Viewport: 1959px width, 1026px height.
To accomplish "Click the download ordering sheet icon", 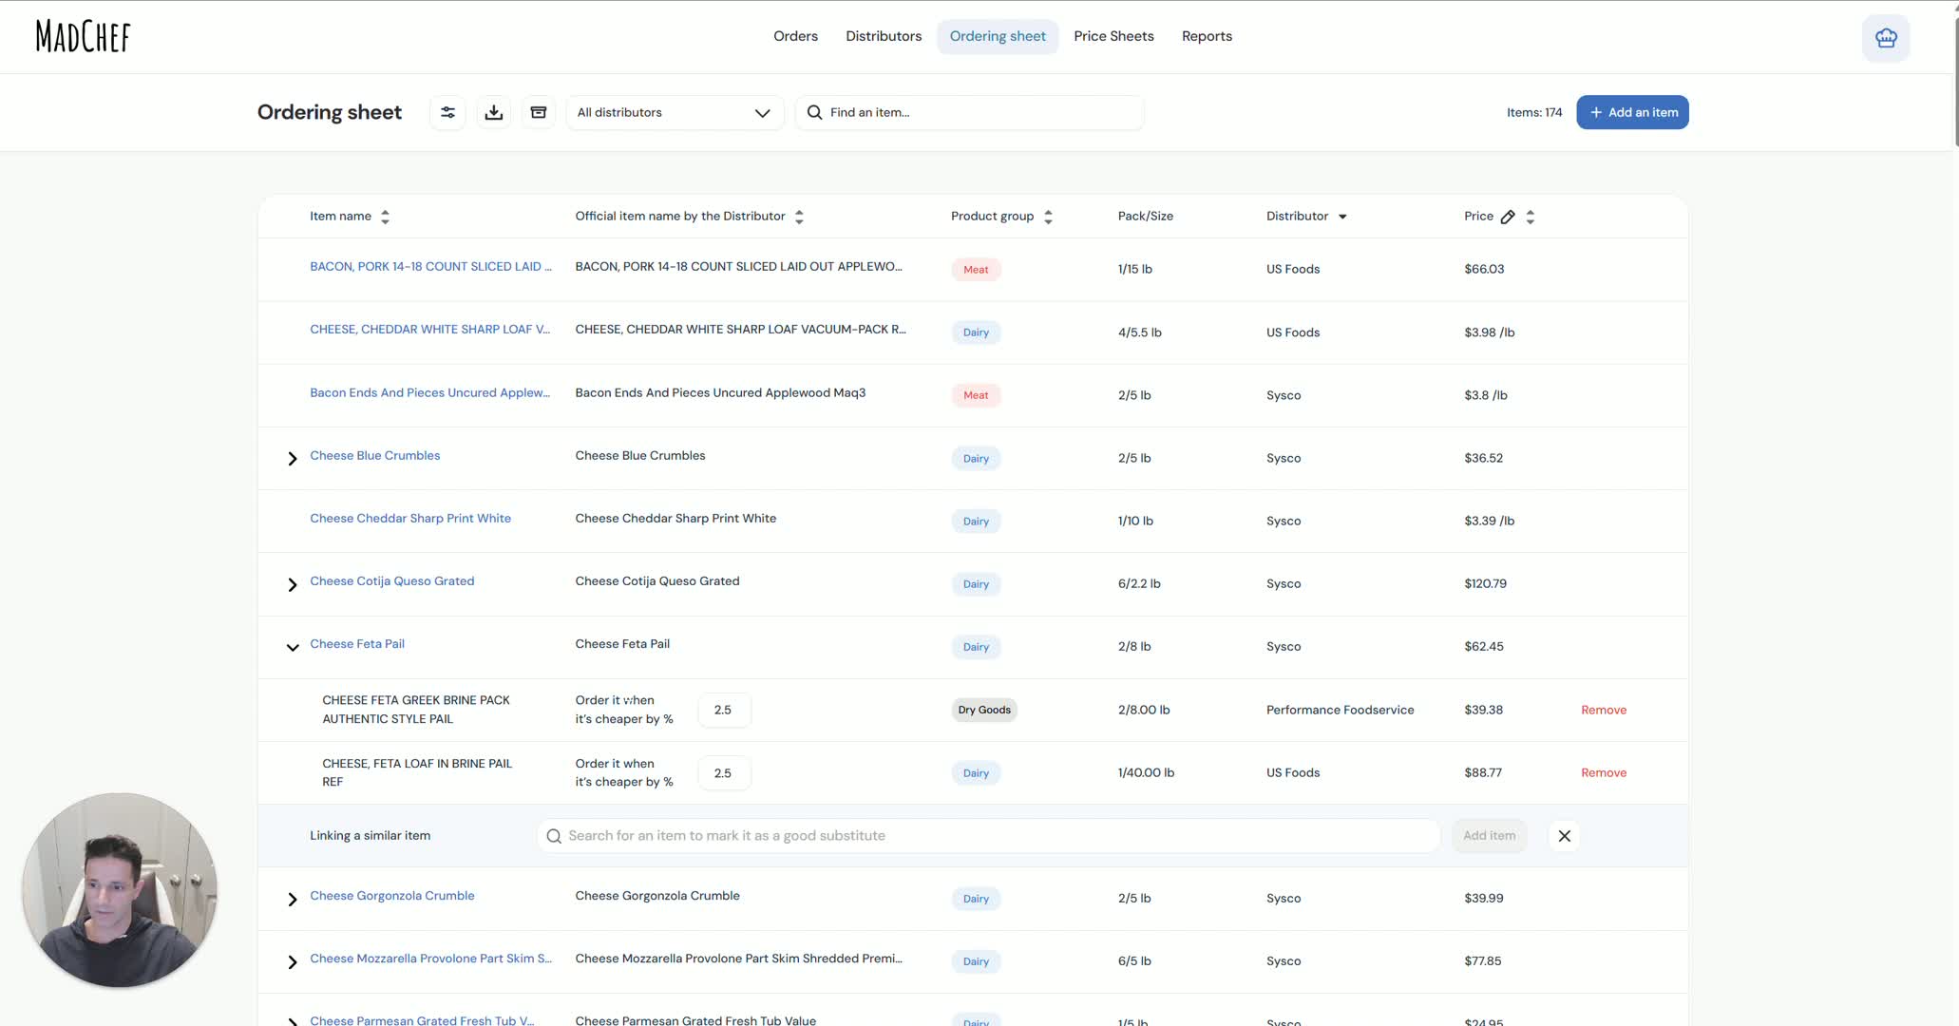I will pyautogui.click(x=493, y=112).
